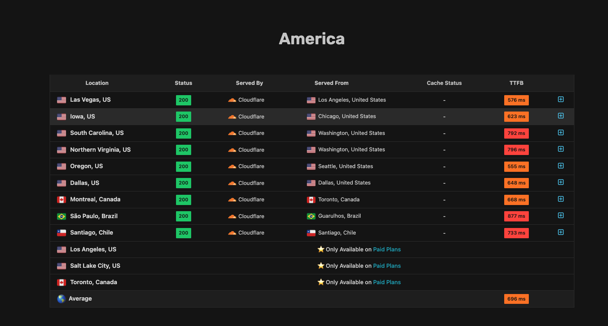
Task: Click the globe icon beside Average
Action: 61,299
